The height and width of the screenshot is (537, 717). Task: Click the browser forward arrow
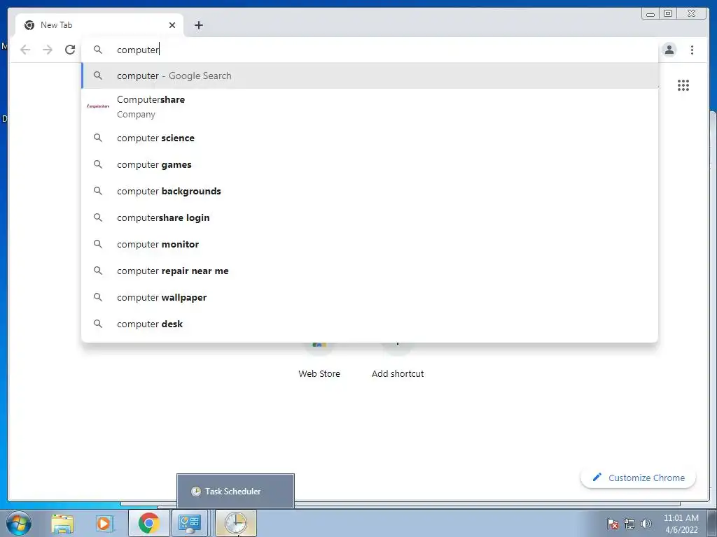(48, 50)
